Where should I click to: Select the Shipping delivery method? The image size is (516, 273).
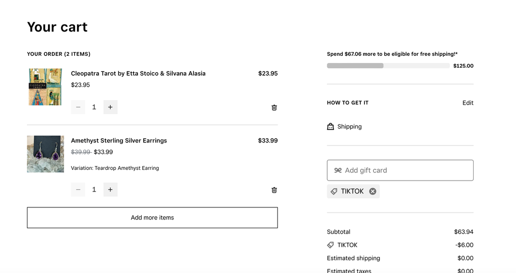(349, 126)
